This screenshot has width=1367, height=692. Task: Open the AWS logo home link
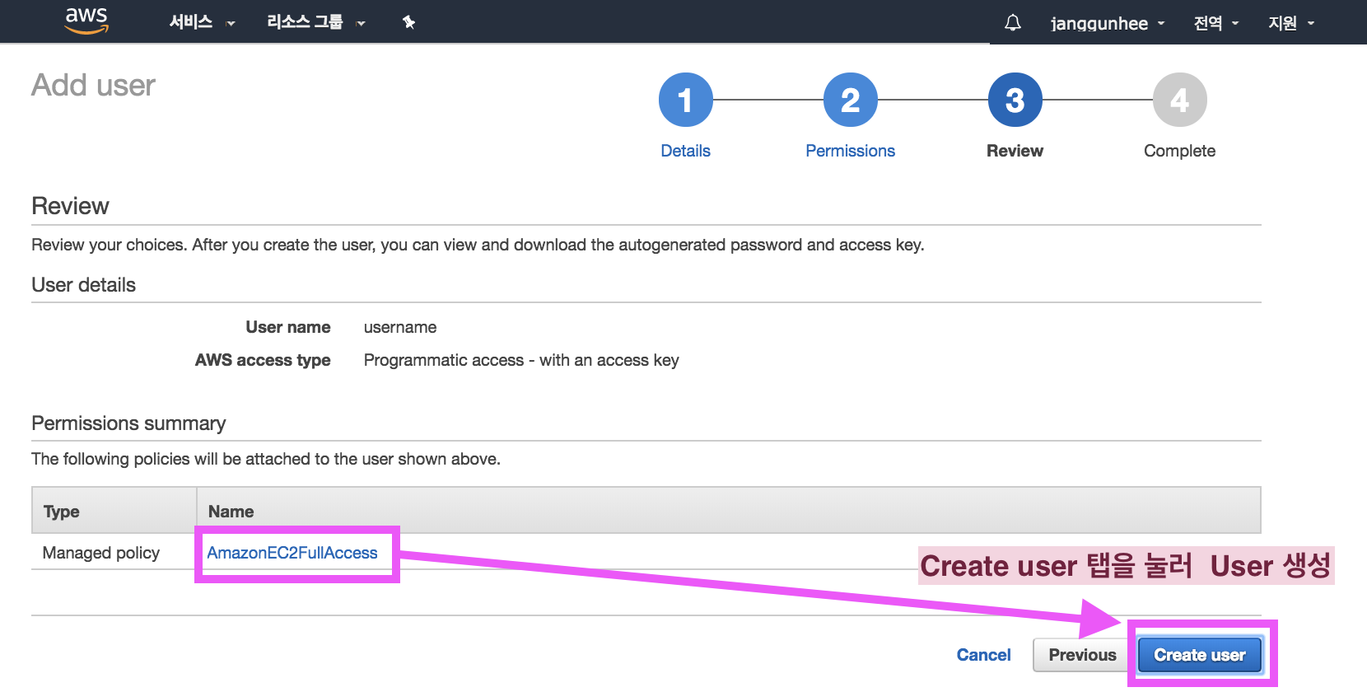click(86, 21)
